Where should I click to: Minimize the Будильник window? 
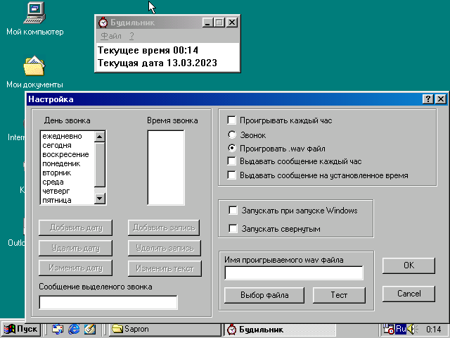click(x=208, y=23)
